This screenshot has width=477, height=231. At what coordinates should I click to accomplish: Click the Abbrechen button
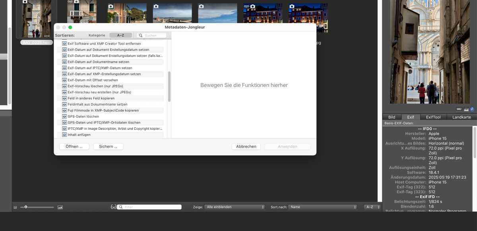[246, 146]
